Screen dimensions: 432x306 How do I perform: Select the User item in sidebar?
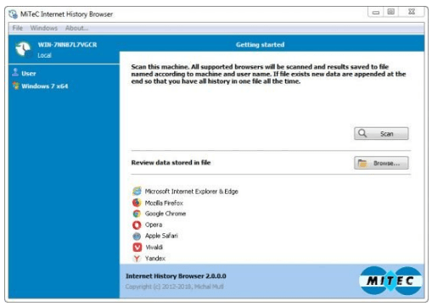(29, 74)
